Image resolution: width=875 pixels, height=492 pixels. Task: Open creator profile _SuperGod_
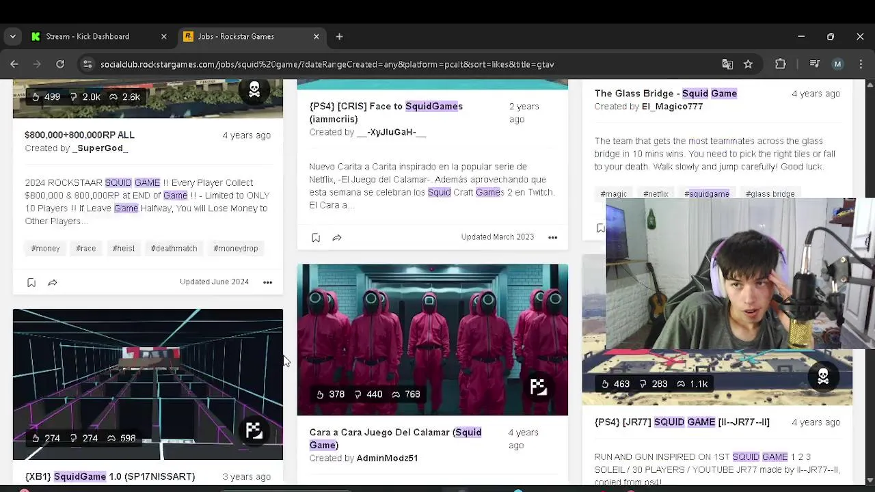coord(100,148)
